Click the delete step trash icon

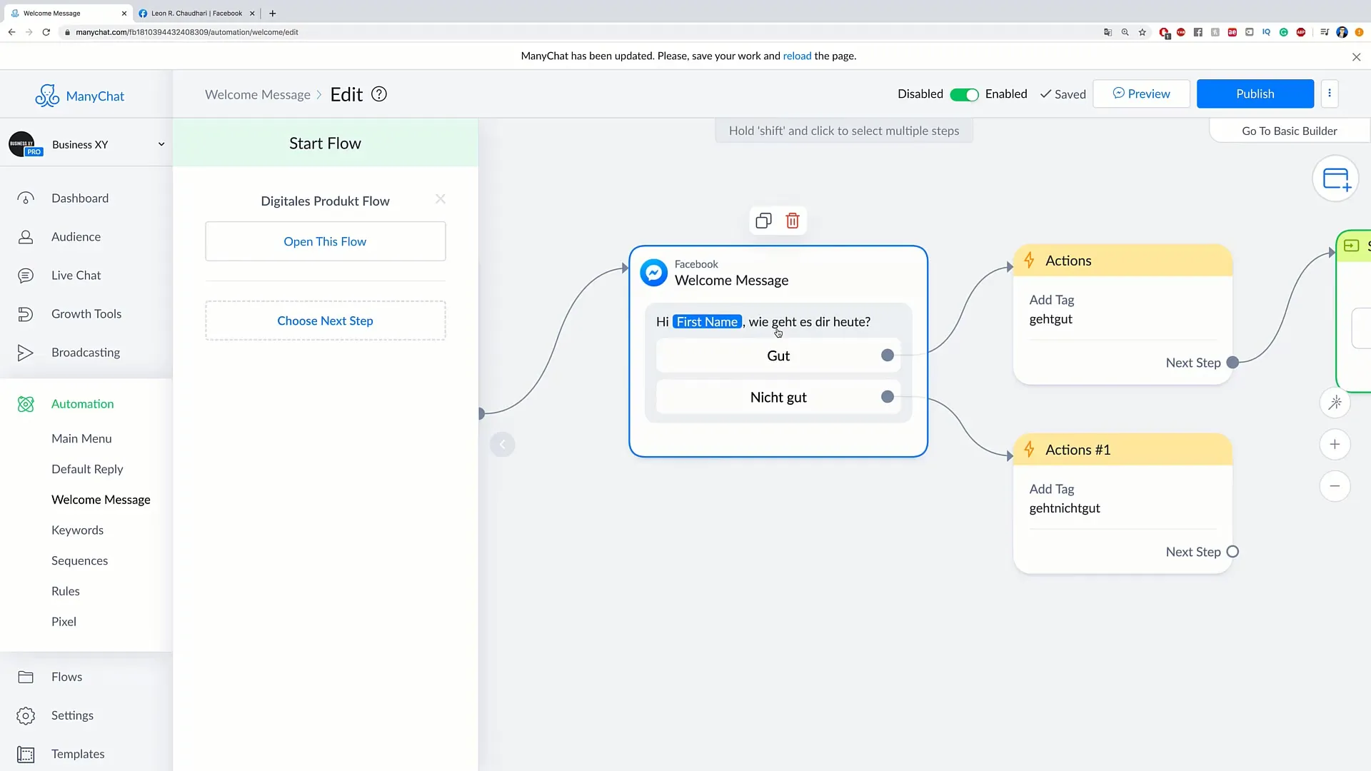point(792,221)
